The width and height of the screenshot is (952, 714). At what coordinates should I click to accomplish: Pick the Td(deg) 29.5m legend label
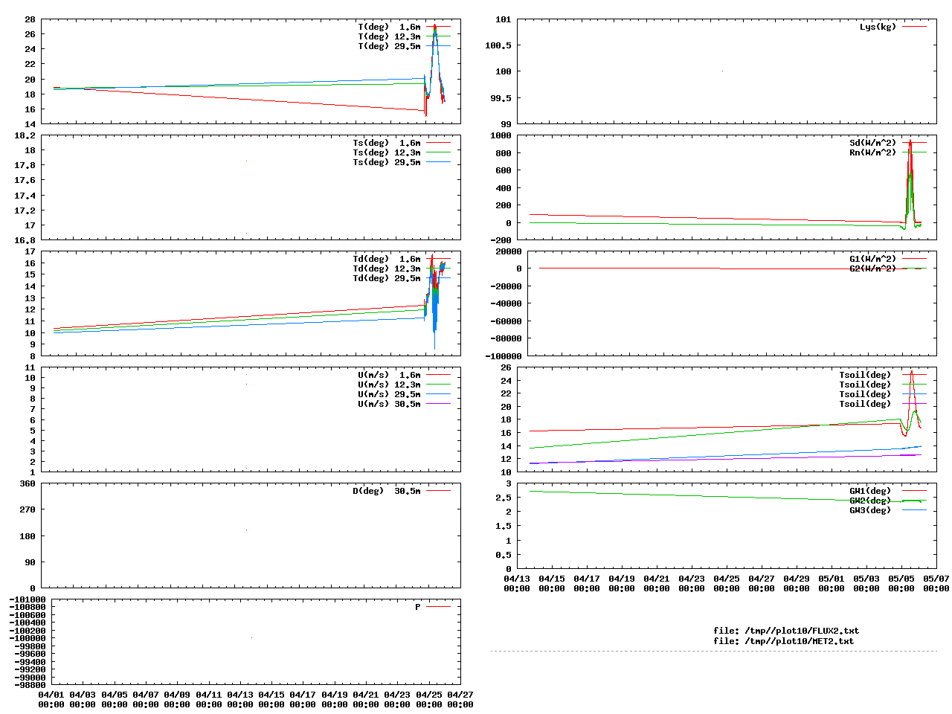[387, 278]
